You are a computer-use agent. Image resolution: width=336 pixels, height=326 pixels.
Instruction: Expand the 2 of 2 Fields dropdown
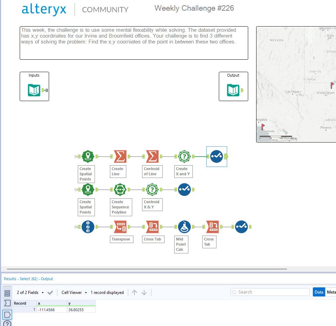pyautogui.click(x=30, y=293)
